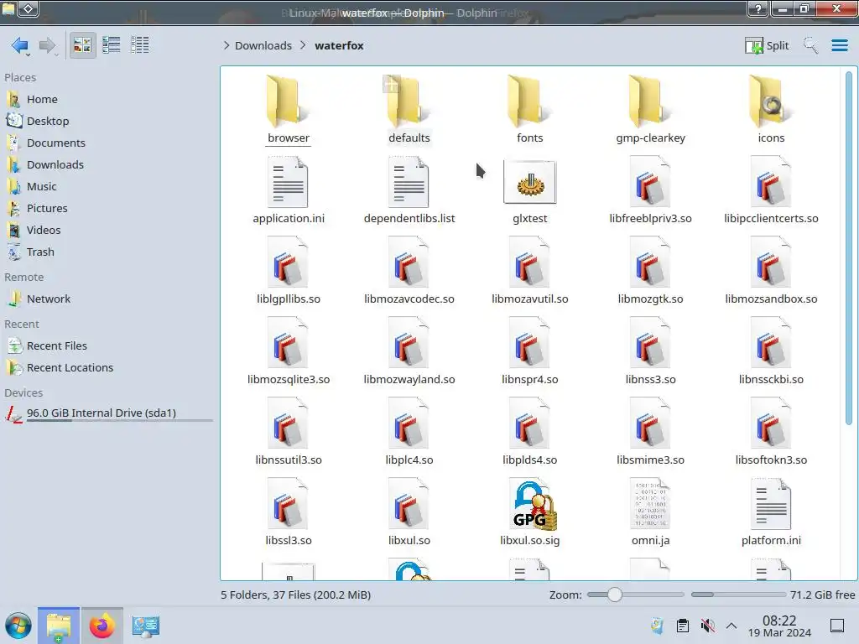Toggle the muted volume tray icon
This screenshot has width=859, height=644.
point(708,626)
